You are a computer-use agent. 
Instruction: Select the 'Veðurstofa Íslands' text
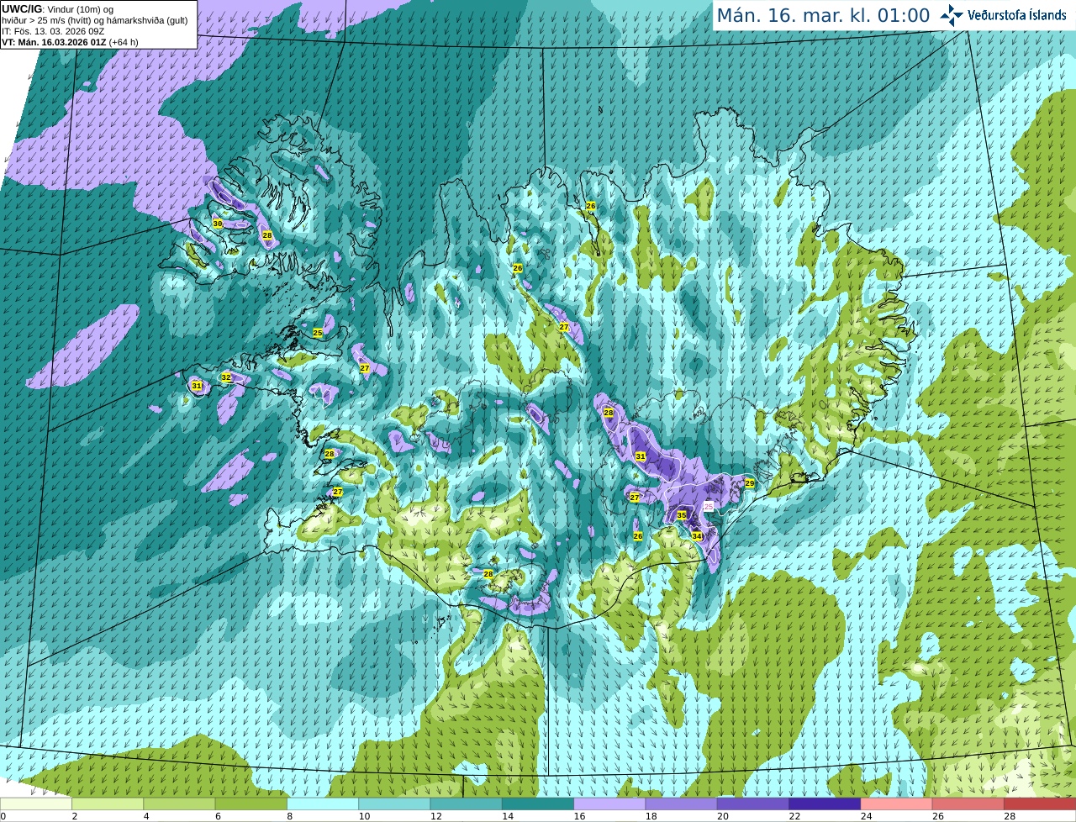pos(1016,15)
